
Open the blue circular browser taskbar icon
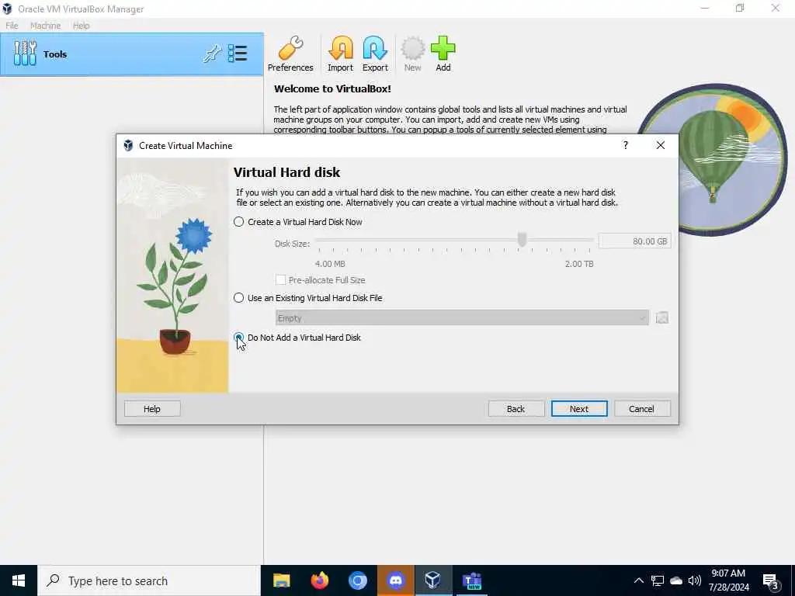pyautogui.click(x=357, y=580)
